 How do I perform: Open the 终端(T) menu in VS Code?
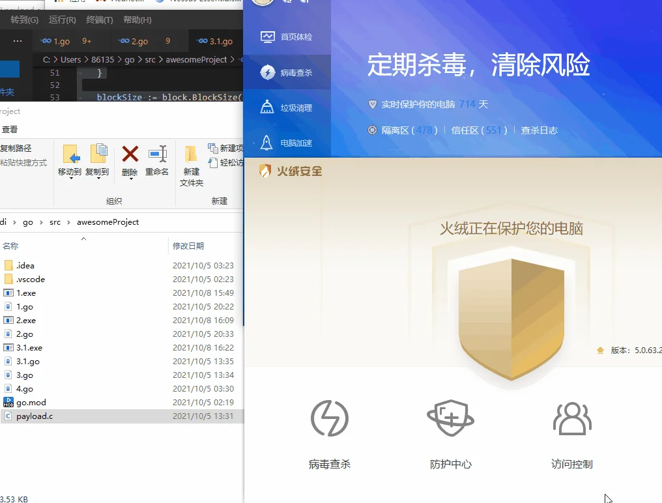(x=100, y=20)
